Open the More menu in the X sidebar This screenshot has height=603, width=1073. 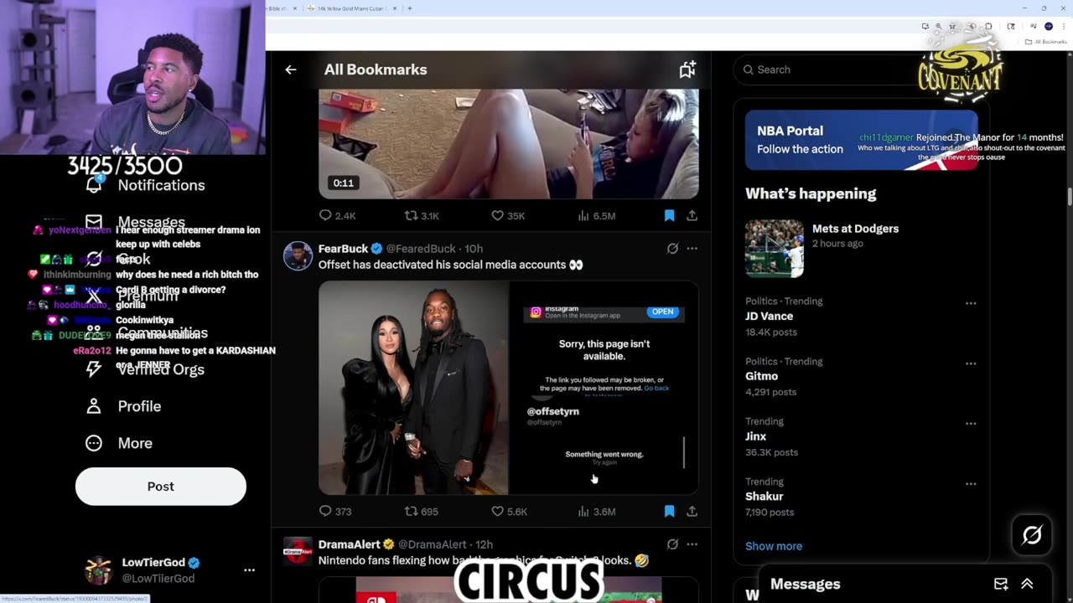119,443
